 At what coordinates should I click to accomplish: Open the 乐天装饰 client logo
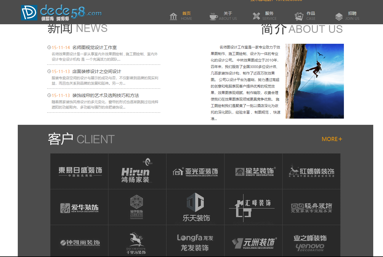[x=195, y=207]
